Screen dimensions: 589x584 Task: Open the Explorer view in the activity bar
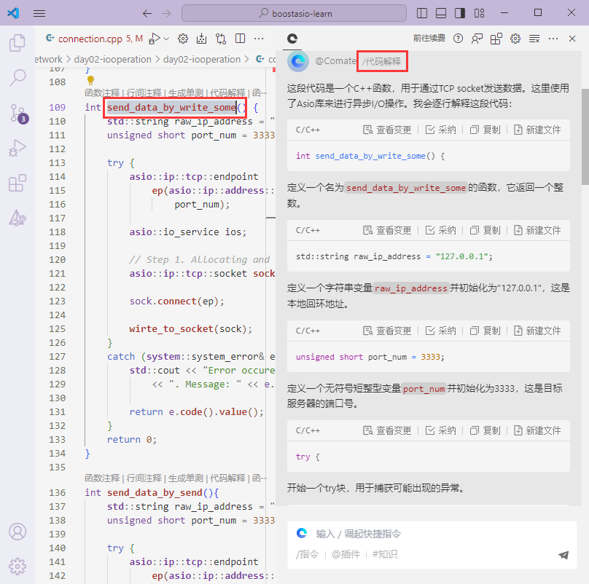[x=17, y=43]
